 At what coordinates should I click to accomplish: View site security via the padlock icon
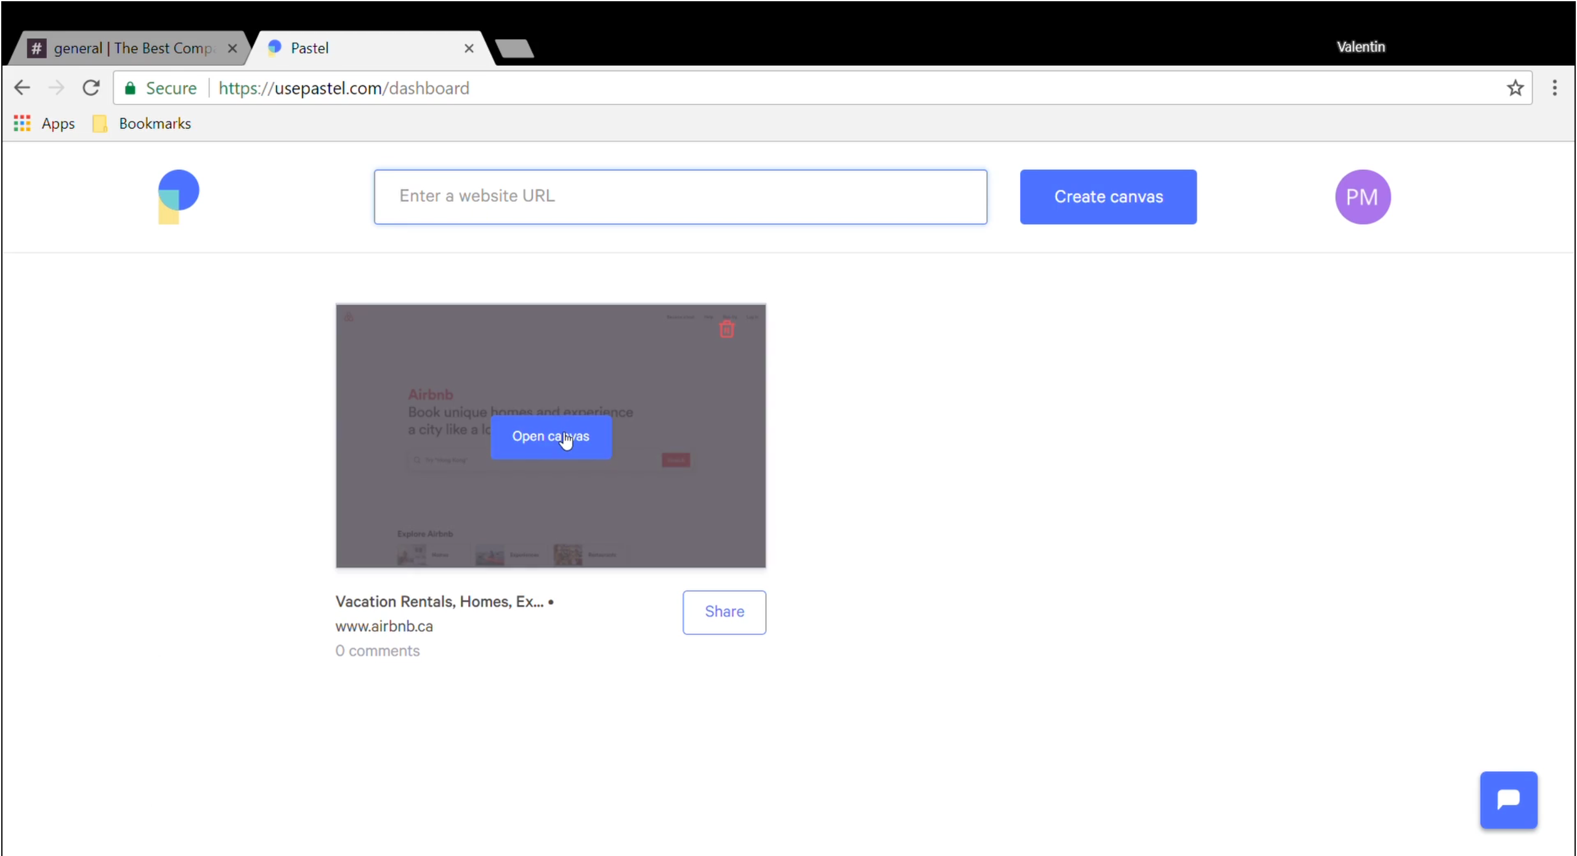click(130, 87)
